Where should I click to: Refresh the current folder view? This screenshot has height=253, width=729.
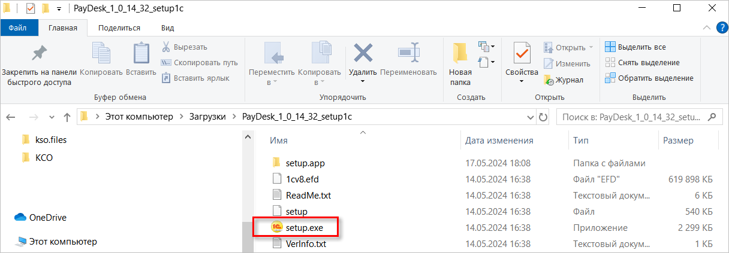point(543,117)
